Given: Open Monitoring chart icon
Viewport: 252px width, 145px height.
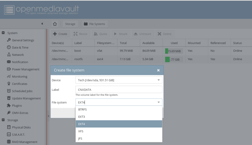Looking at the screenshot, I should (9, 76).
